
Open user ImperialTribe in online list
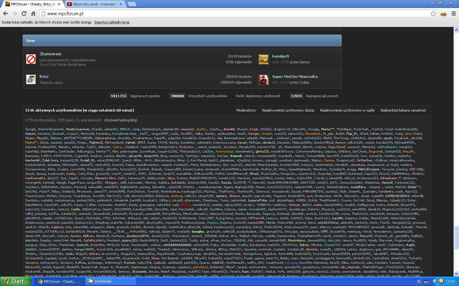[258, 201]
